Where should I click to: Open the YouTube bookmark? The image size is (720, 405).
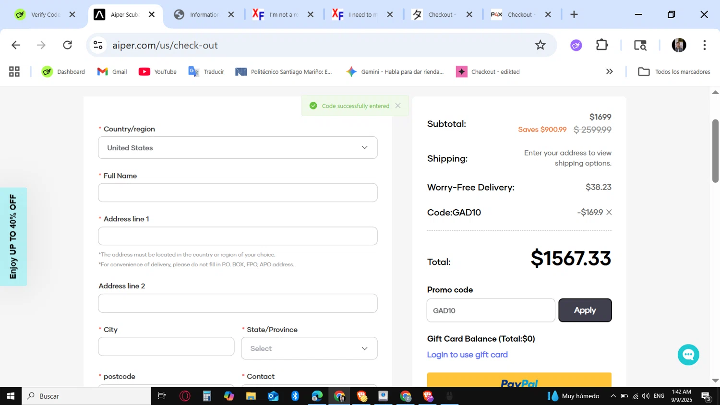(x=158, y=71)
